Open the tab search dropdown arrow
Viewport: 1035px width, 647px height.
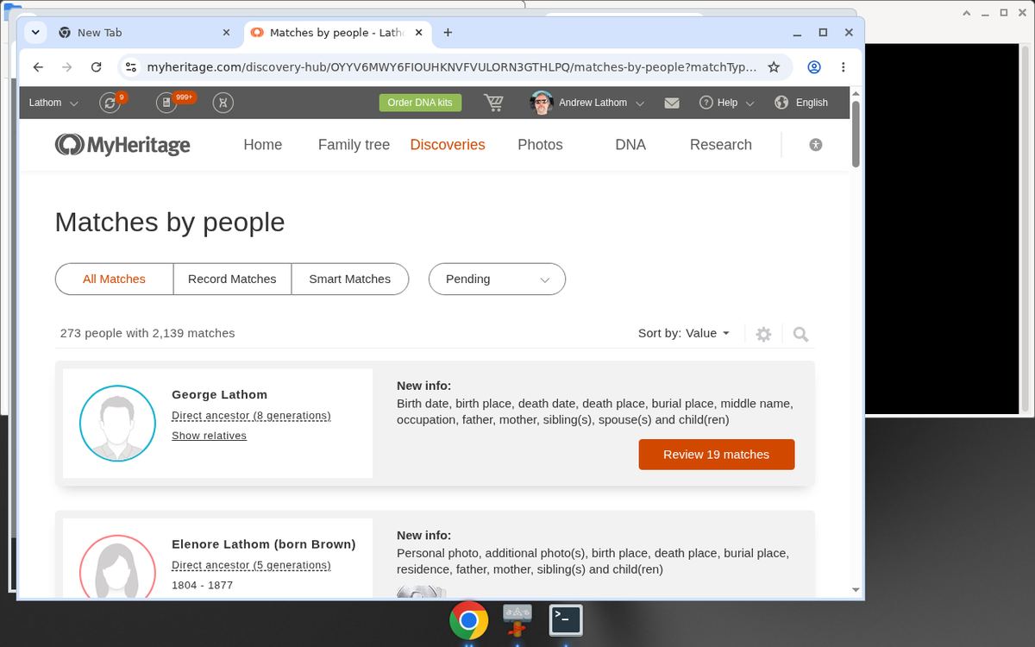click(x=35, y=32)
